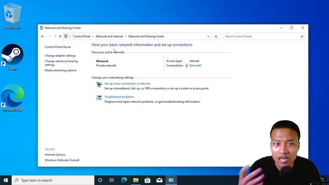Open Mail from the taskbar
Image resolution: width=329 pixels, height=185 pixels.
(x=159, y=180)
